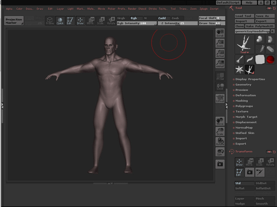
Task: Click the camera snapshot icon beside canvas
Action: coord(220,164)
